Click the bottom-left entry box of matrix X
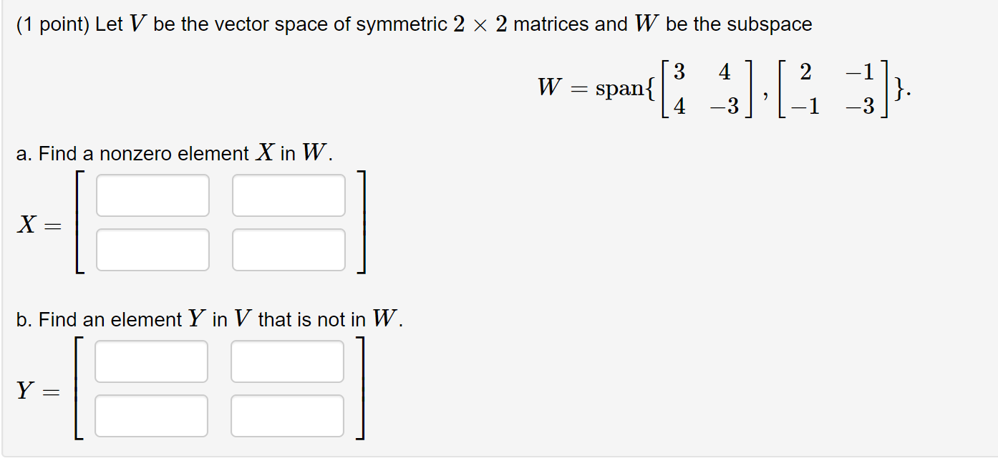Screen dimensions: 998x476 coord(152,248)
